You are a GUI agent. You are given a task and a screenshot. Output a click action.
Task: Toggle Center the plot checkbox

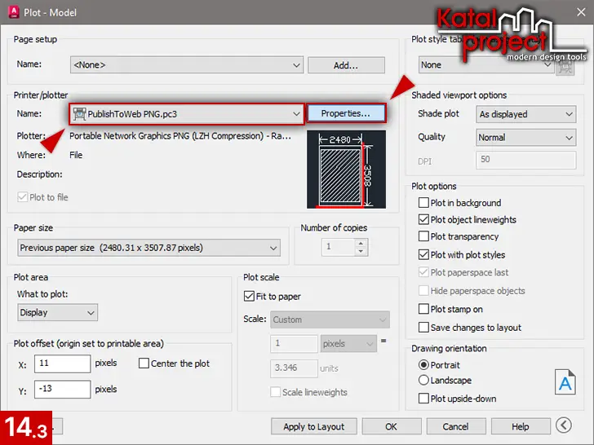[144, 363]
